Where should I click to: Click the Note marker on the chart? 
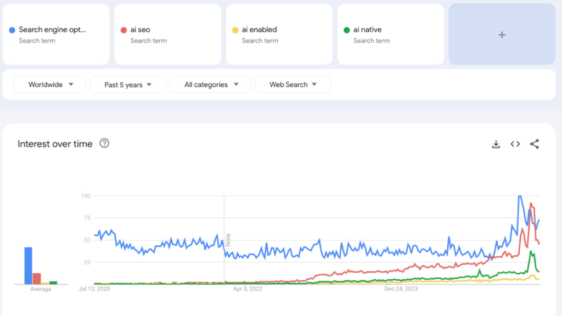(228, 239)
